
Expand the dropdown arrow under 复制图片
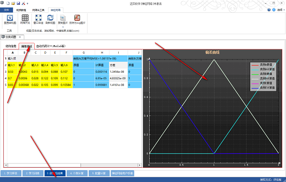pyautogui.click(x=63, y=27)
